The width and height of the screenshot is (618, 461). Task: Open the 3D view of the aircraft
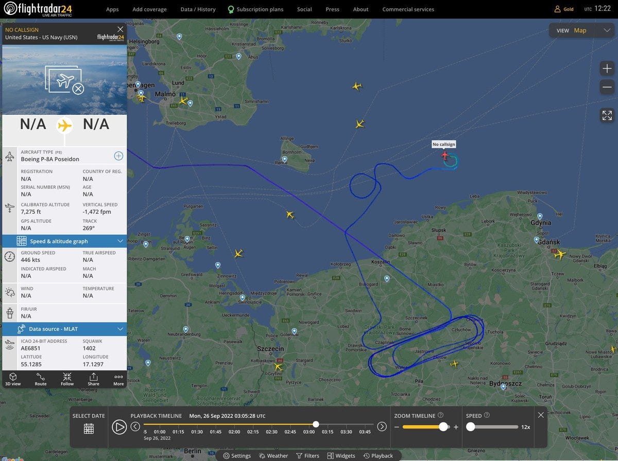click(x=13, y=379)
